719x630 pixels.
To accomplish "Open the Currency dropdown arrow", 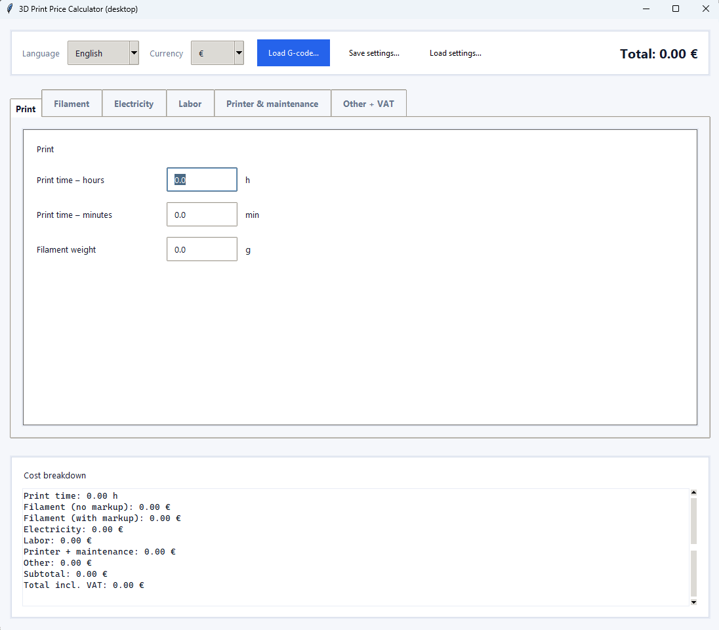I will 239,52.
